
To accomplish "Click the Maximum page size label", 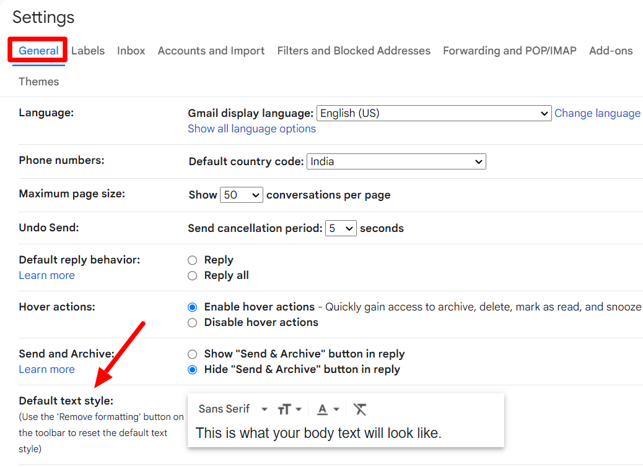I will point(72,194).
